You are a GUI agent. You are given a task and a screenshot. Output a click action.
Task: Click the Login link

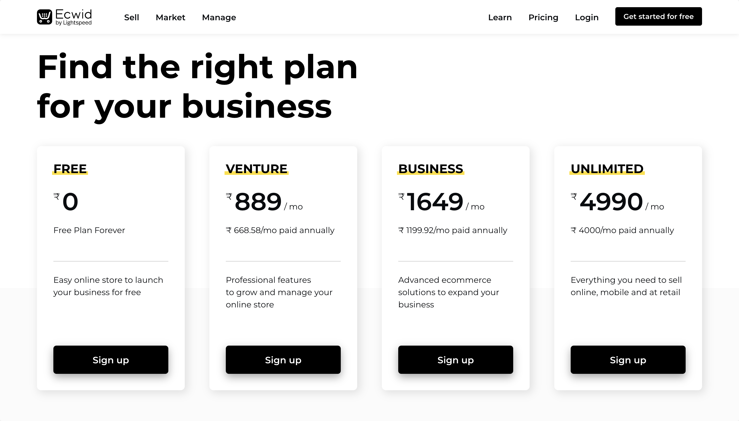point(587,17)
